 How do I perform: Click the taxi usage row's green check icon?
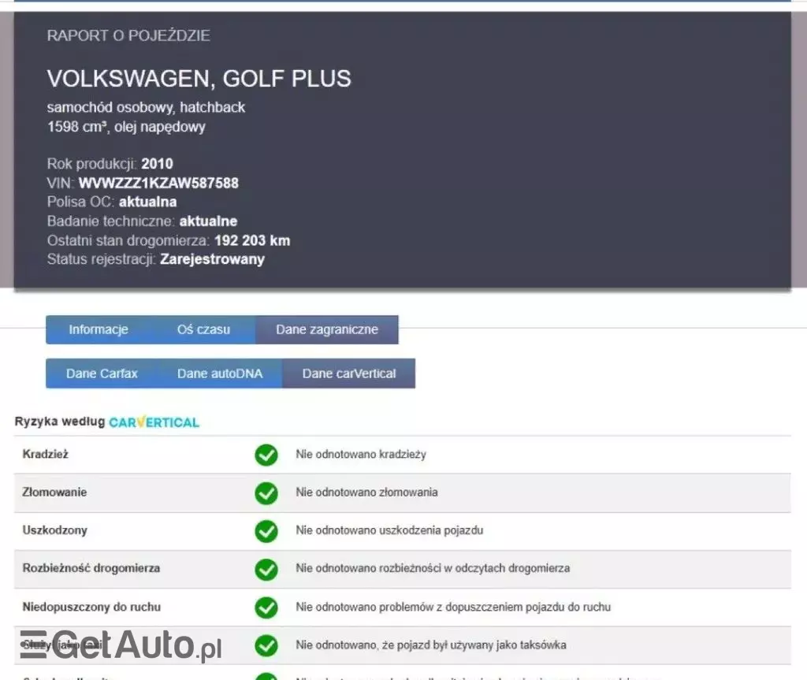[x=266, y=645]
